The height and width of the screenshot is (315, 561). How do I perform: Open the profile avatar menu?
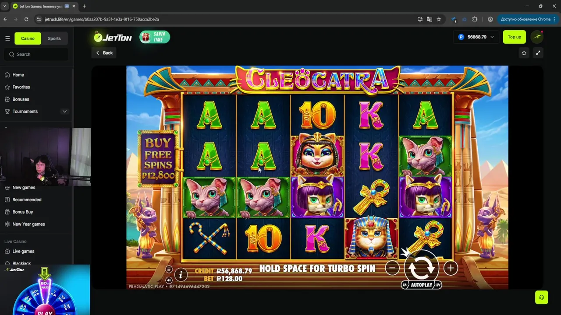(x=537, y=37)
